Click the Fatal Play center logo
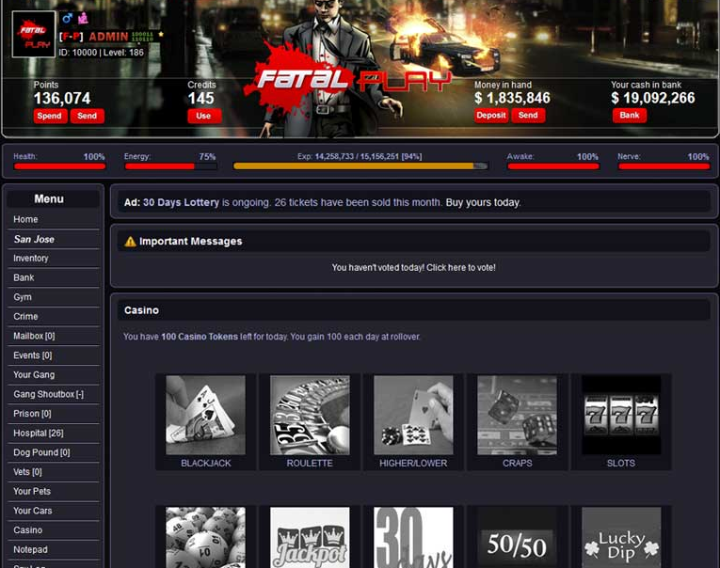720x568 pixels. pos(347,78)
